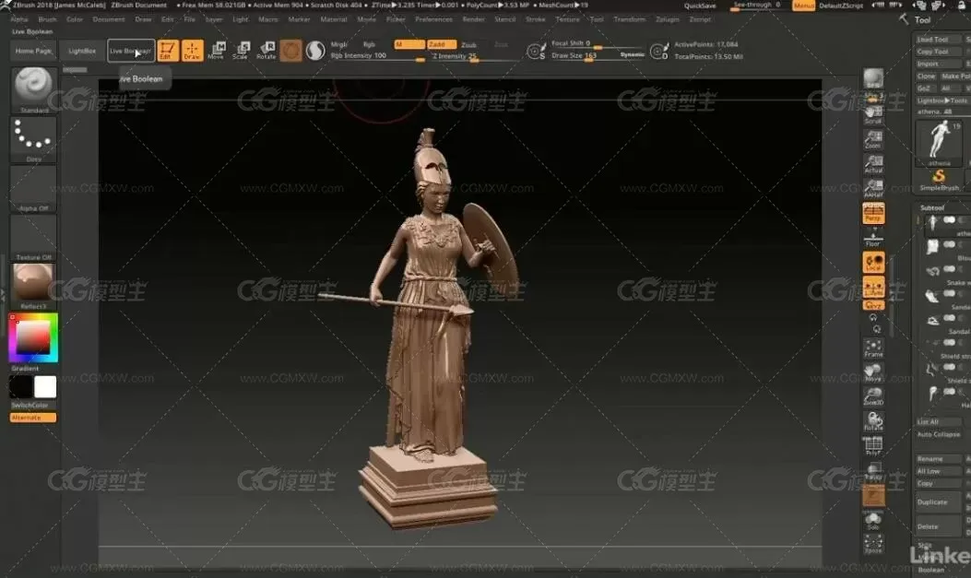Click the Load Tool button
The height and width of the screenshot is (578, 971).
pos(938,40)
